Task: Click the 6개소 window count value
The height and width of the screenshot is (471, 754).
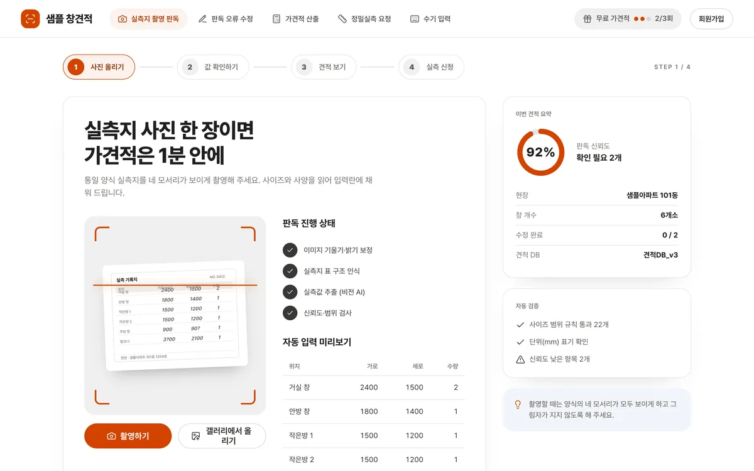Action: point(669,215)
